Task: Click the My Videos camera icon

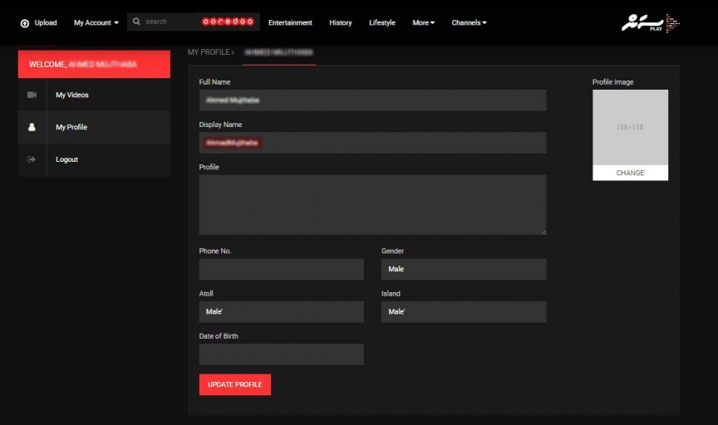Action: point(32,95)
